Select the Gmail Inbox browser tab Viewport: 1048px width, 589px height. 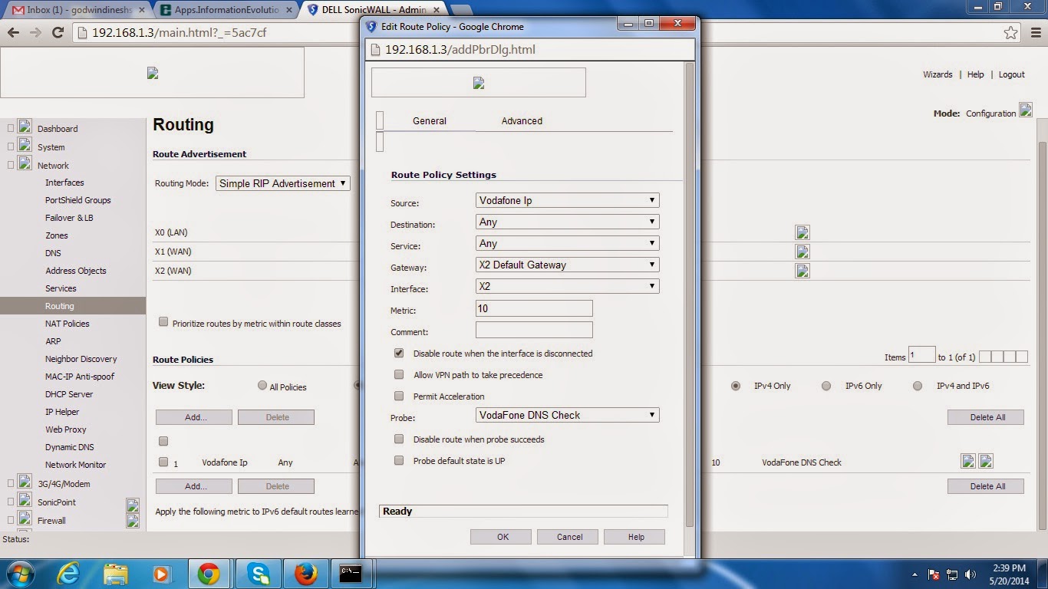coord(69,11)
